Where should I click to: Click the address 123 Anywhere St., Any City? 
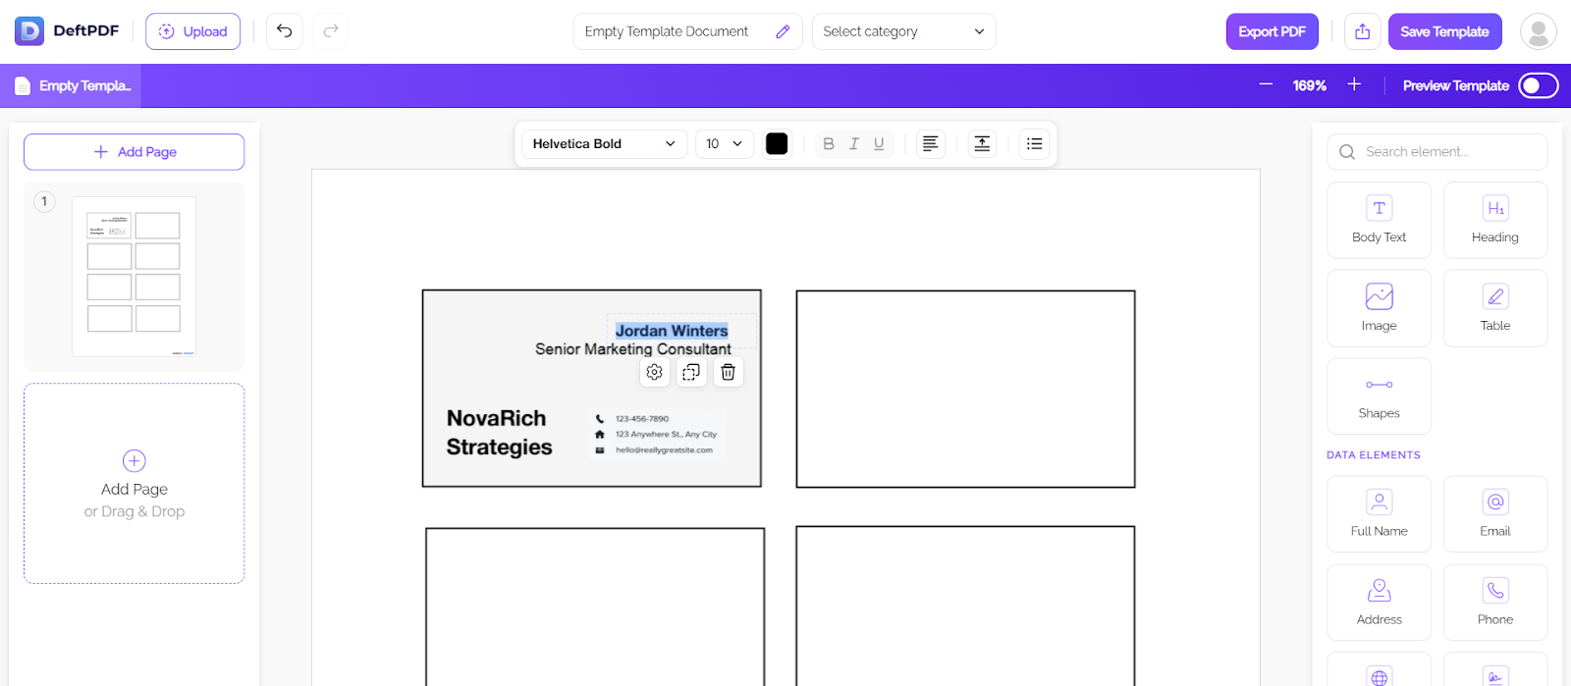[x=666, y=434]
